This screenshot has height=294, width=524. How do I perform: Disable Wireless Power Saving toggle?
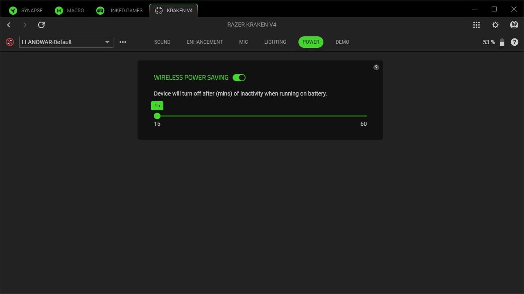pos(239,78)
